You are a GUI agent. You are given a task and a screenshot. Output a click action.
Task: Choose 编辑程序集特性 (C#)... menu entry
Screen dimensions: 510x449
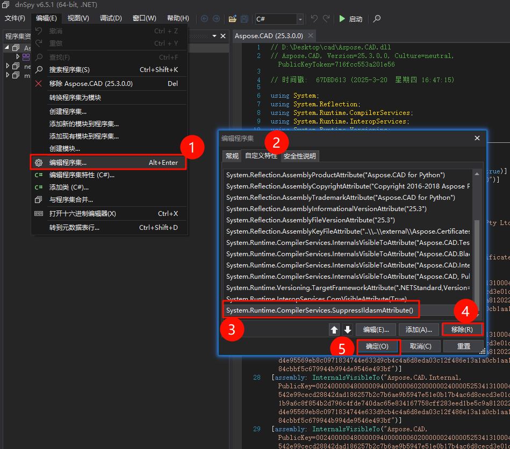tap(109, 175)
